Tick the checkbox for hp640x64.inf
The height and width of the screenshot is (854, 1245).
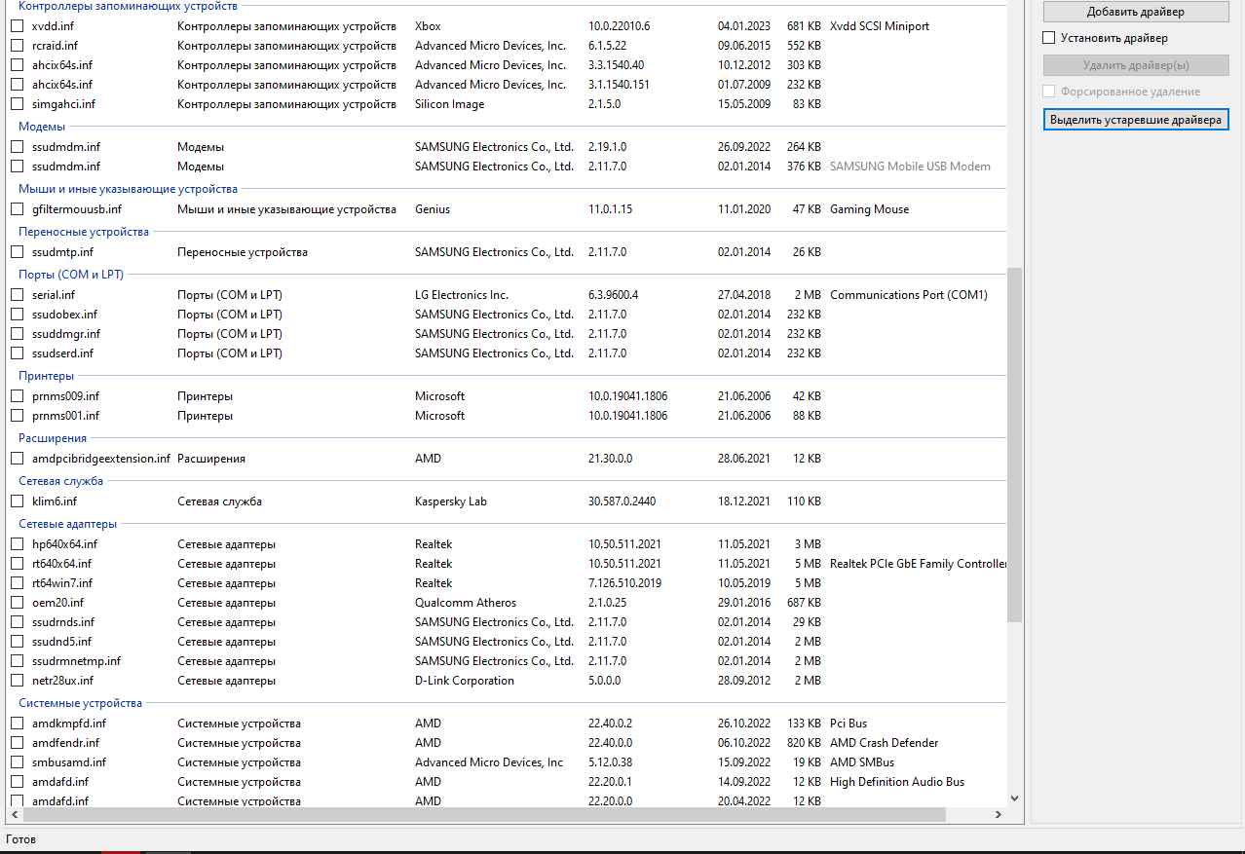[x=17, y=544]
